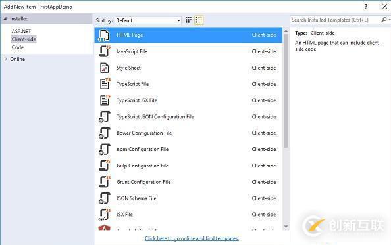Click the Bower Configuration File icon
Viewport: 391px width, 245px height.
(x=105, y=133)
